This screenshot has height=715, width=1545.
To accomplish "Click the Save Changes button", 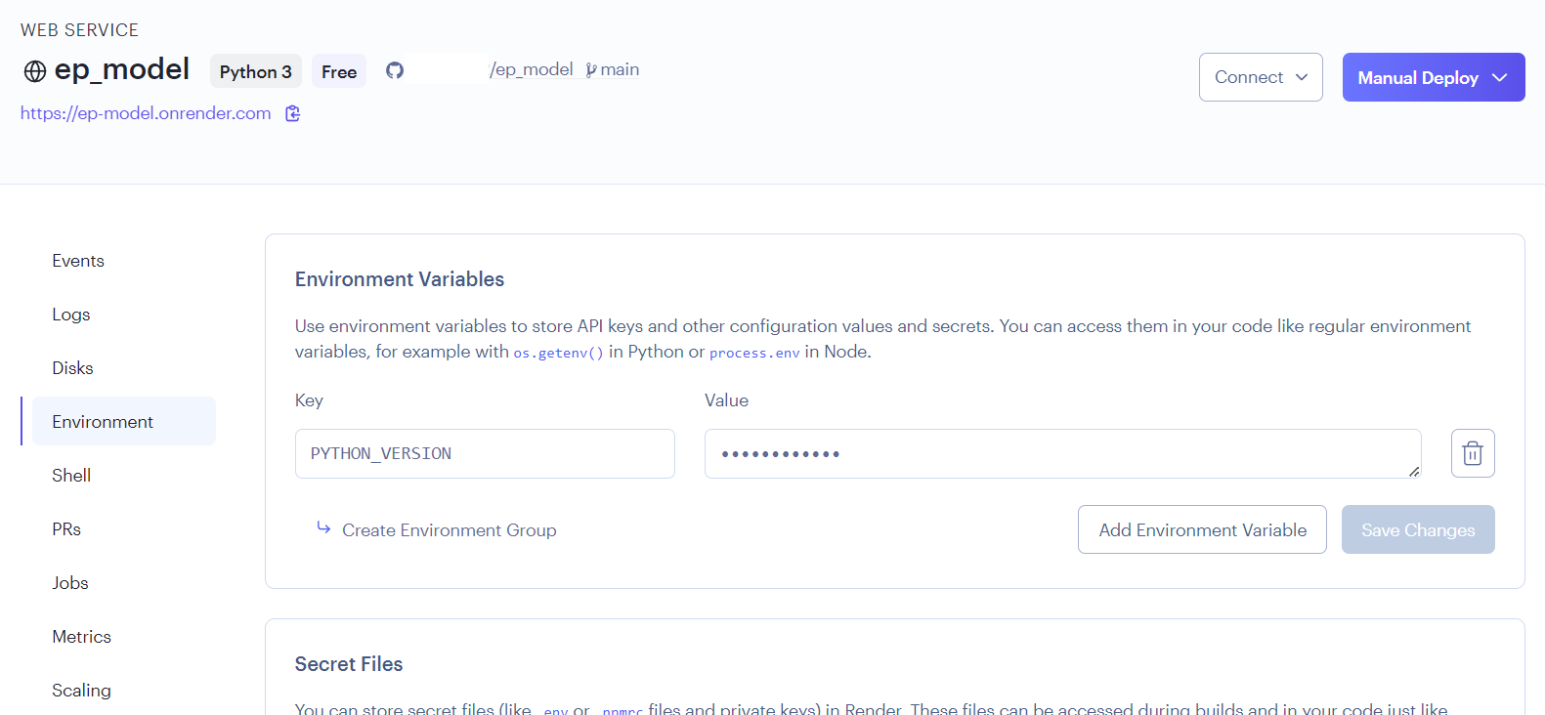I will pyautogui.click(x=1418, y=529).
